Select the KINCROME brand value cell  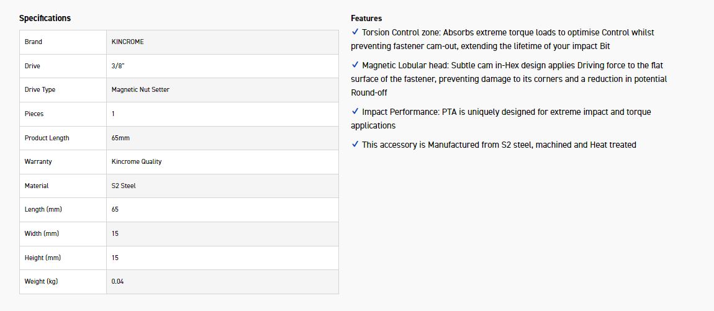128,42
